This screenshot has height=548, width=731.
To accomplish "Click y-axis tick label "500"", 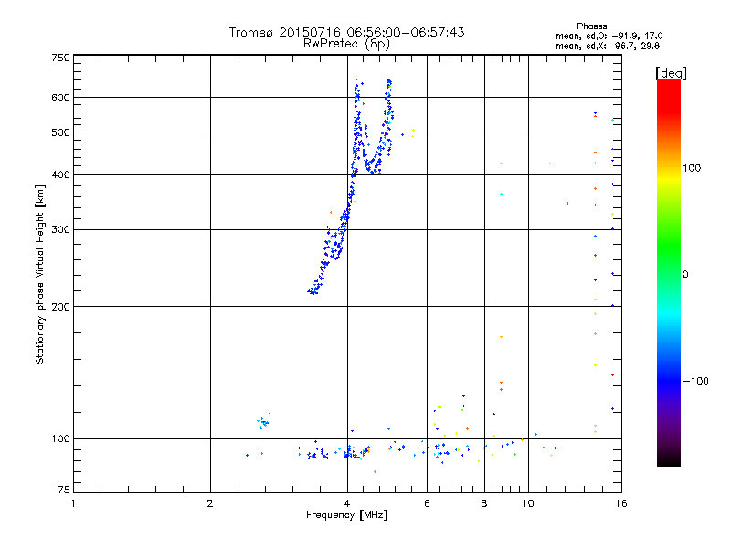I will [x=60, y=132].
